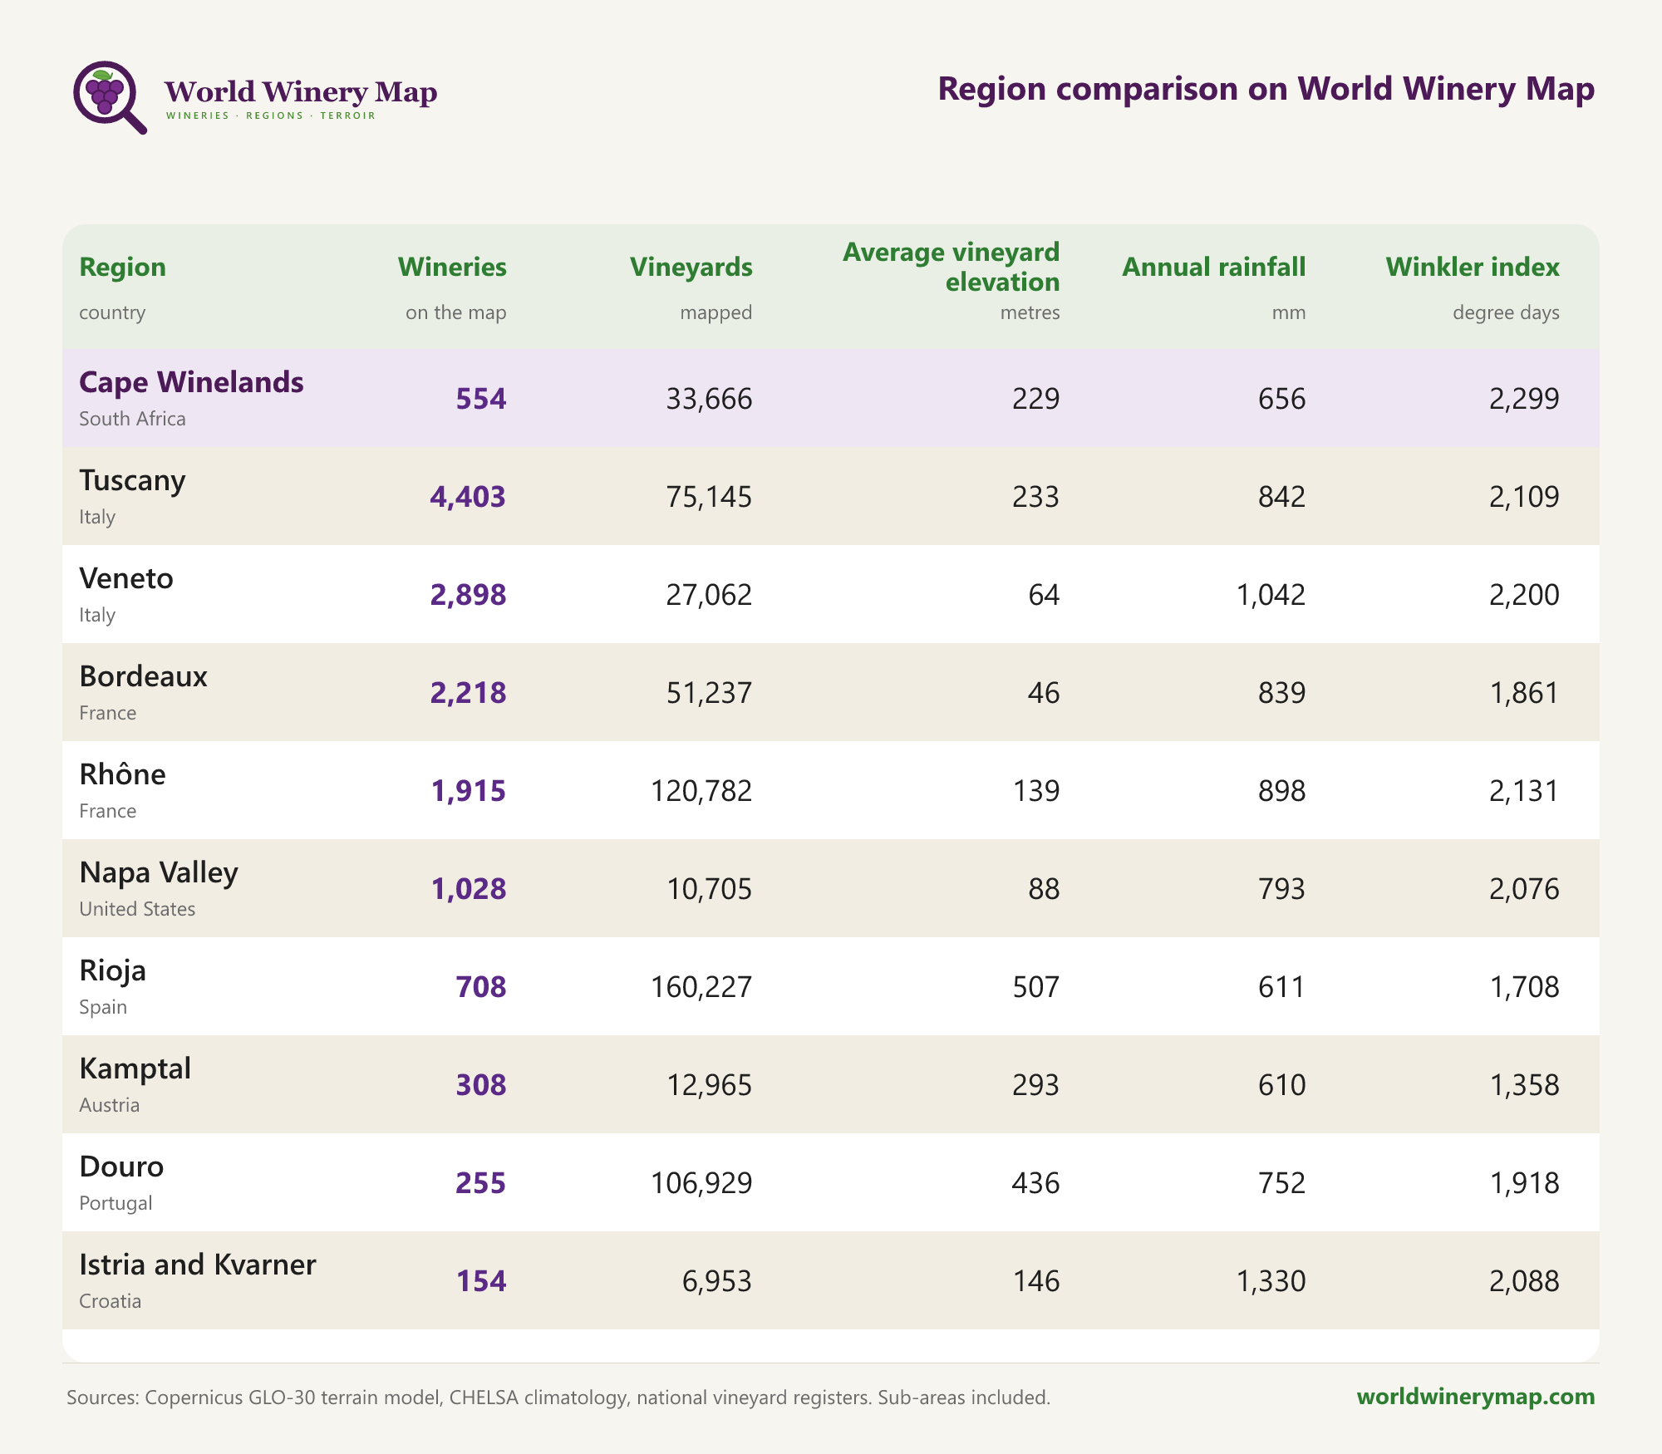Open the Douro region name
The image size is (1662, 1454).
pos(121,1167)
